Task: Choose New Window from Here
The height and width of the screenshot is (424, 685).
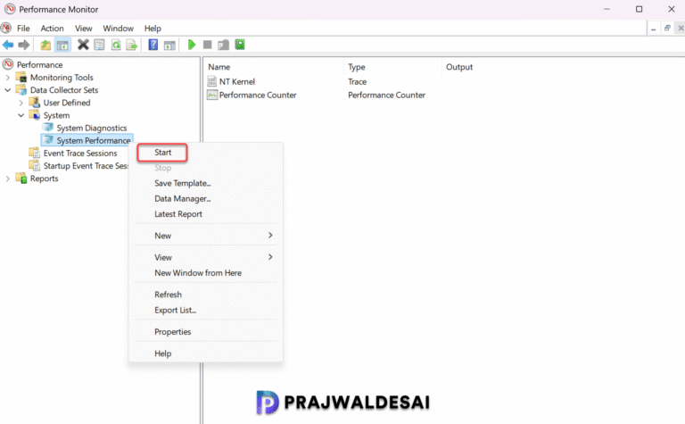Action: [x=198, y=273]
